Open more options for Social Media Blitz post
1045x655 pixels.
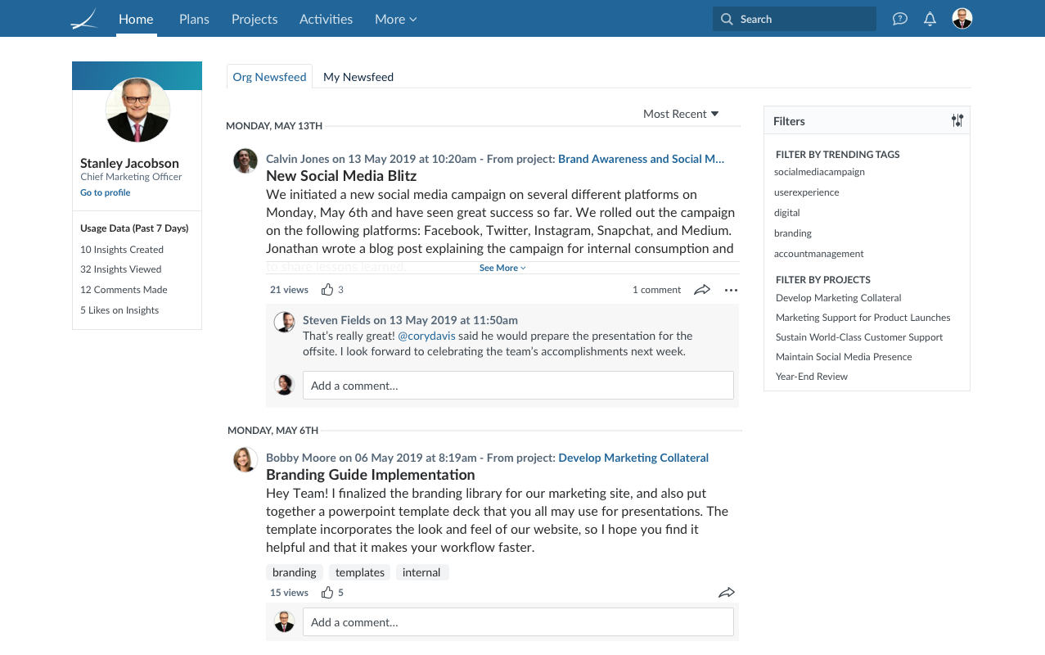(731, 290)
